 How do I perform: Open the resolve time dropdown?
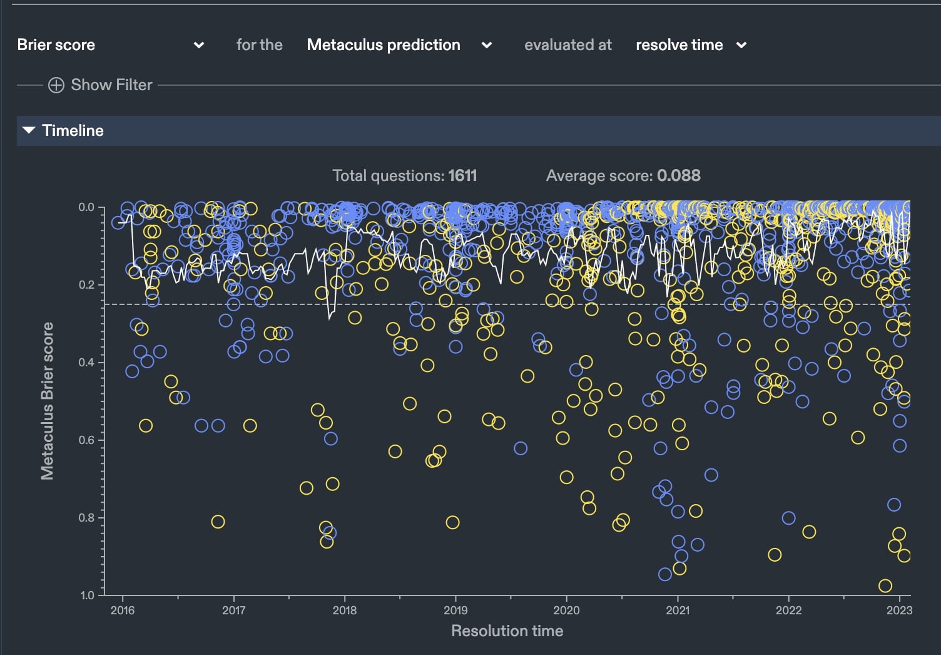pyautogui.click(x=679, y=44)
